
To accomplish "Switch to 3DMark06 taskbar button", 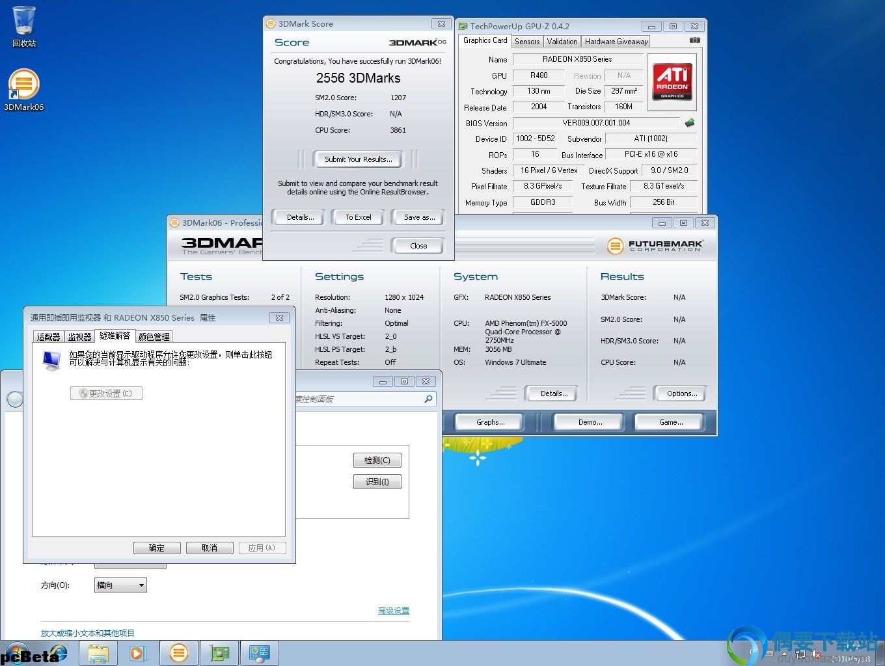I will (179, 654).
